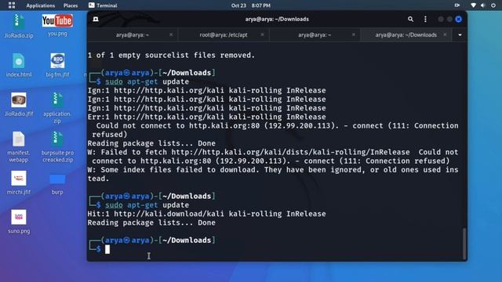Click 'W: Some index files failed' warning

point(273,174)
